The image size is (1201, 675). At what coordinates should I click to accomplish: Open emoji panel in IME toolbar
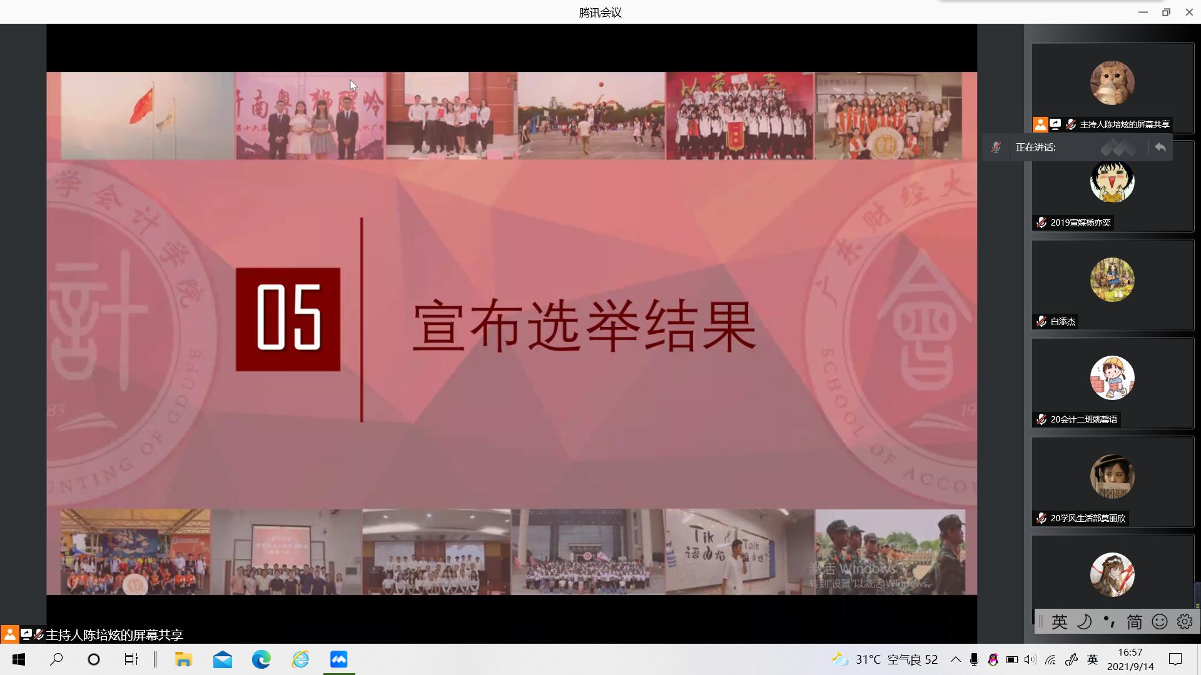pos(1159,621)
